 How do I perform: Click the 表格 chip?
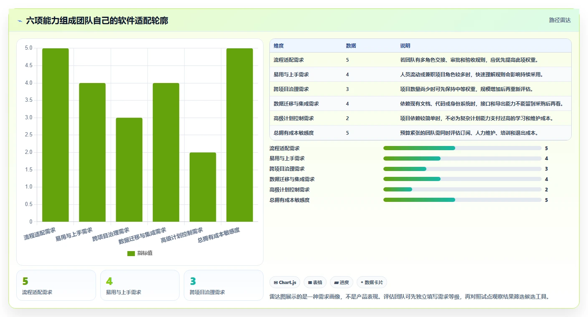pyautogui.click(x=315, y=282)
